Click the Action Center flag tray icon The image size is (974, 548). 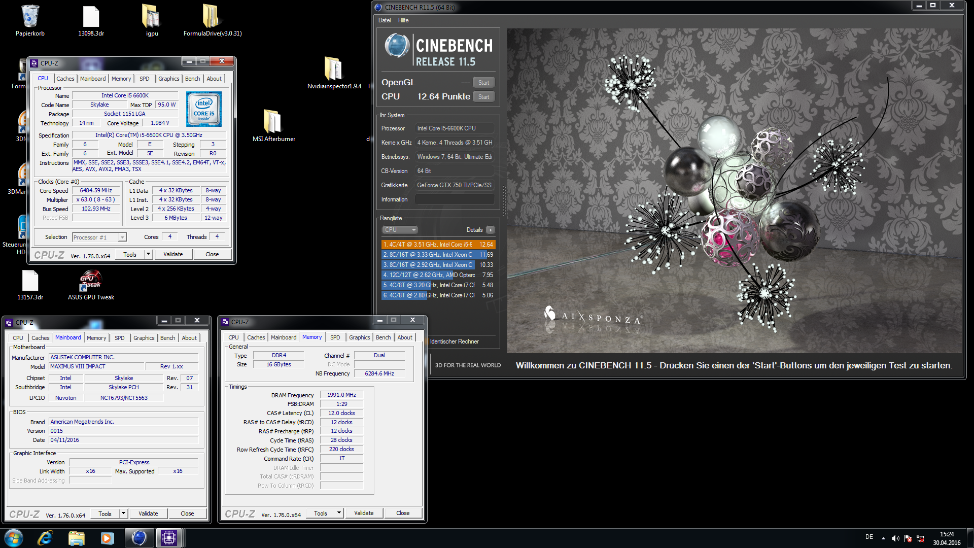click(x=908, y=538)
